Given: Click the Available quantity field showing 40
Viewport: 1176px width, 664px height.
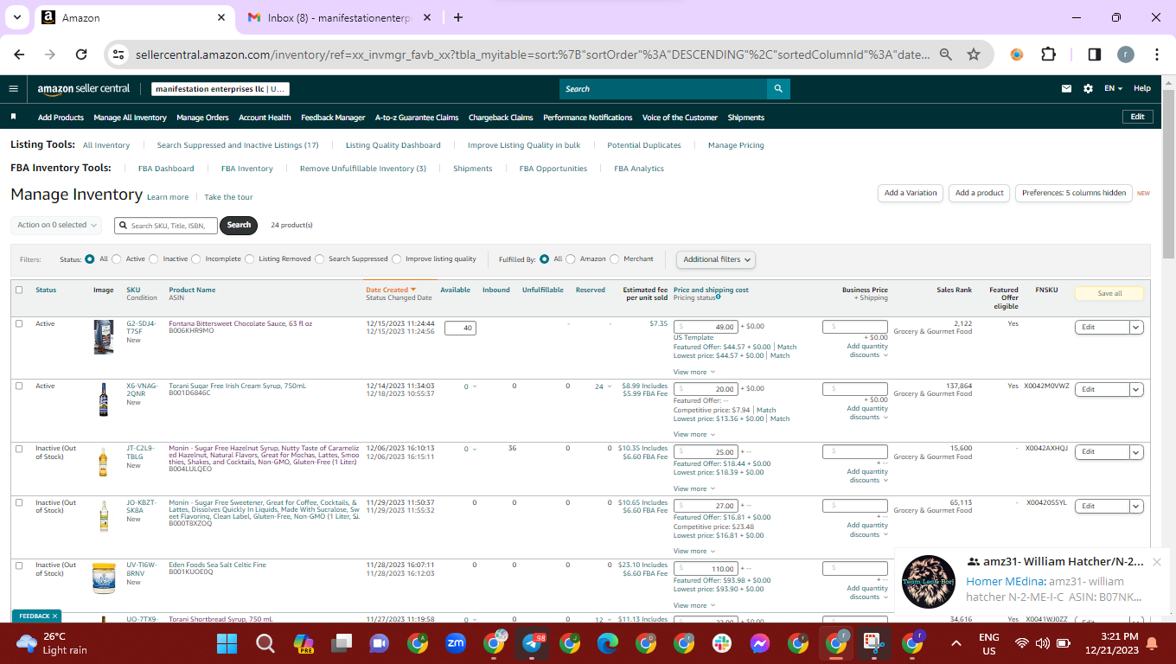Looking at the screenshot, I should [460, 328].
